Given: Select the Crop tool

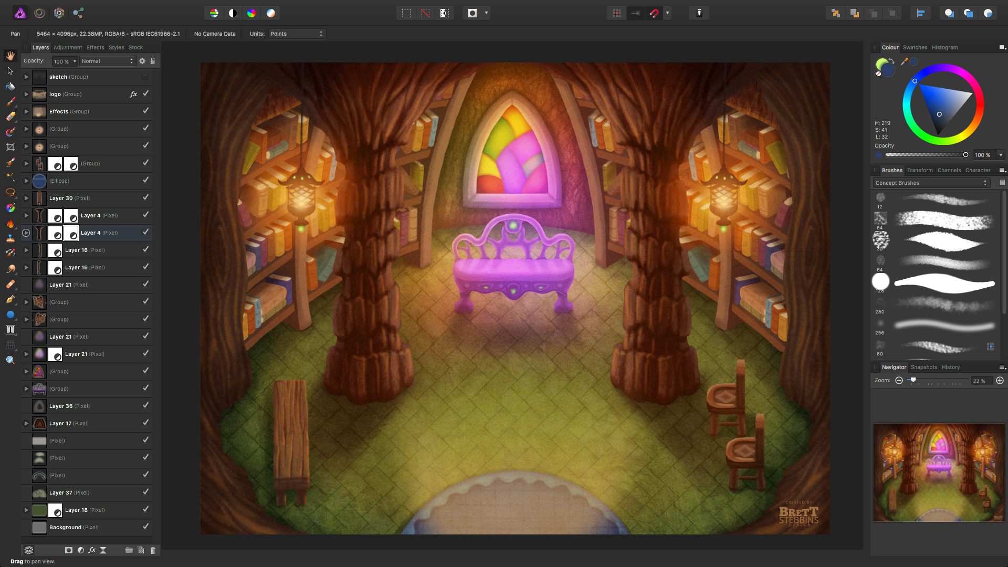Looking at the screenshot, I should (10, 147).
